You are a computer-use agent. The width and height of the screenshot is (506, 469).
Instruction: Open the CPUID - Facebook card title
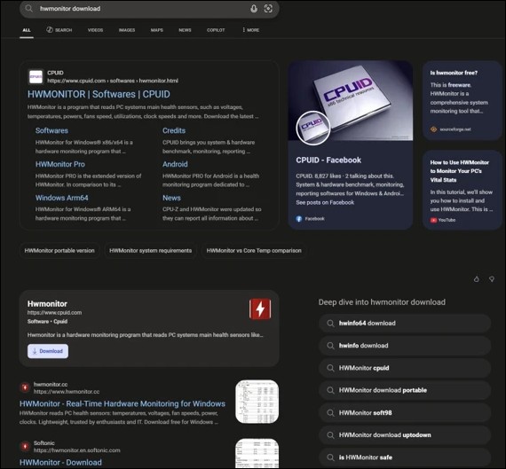[x=328, y=160]
